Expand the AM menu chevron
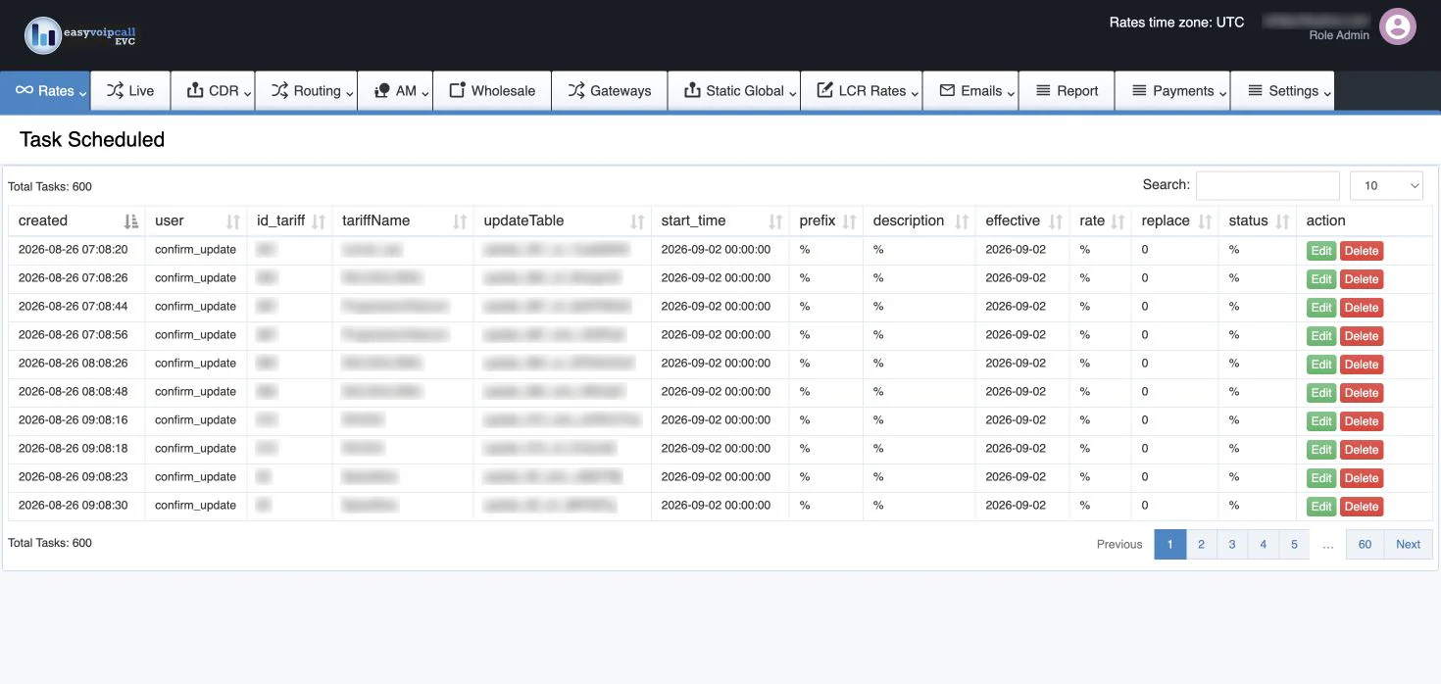 click(424, 94)
